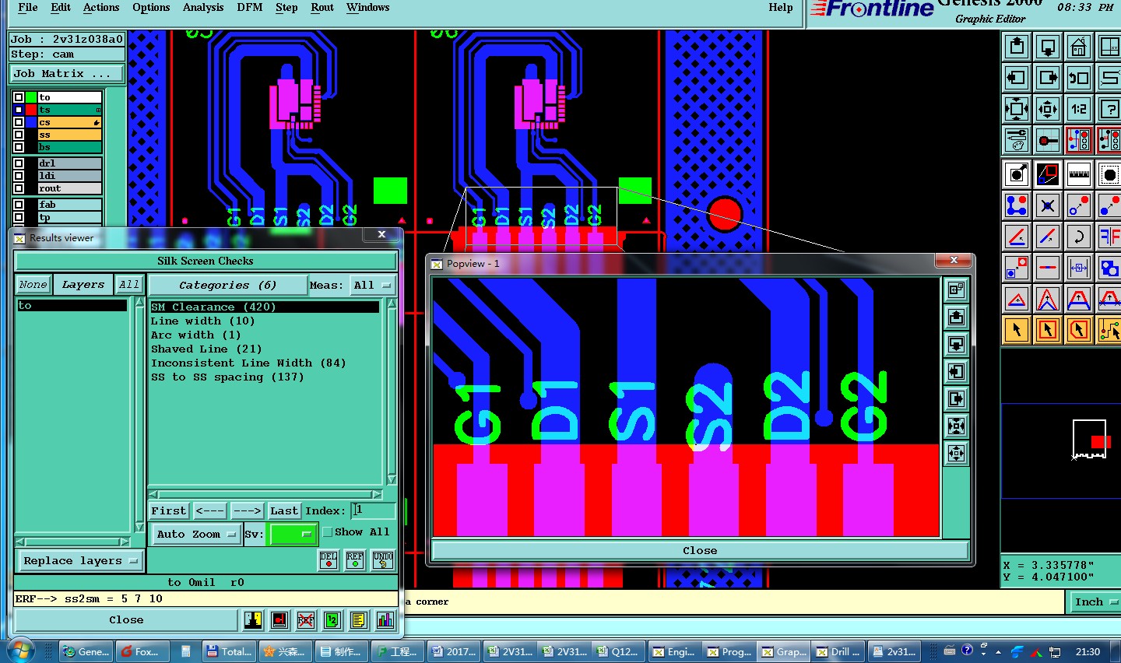Viewport: 1121px width, 663px height.
Task: Click the Home view icon
Action: (x=1079, y=47)
